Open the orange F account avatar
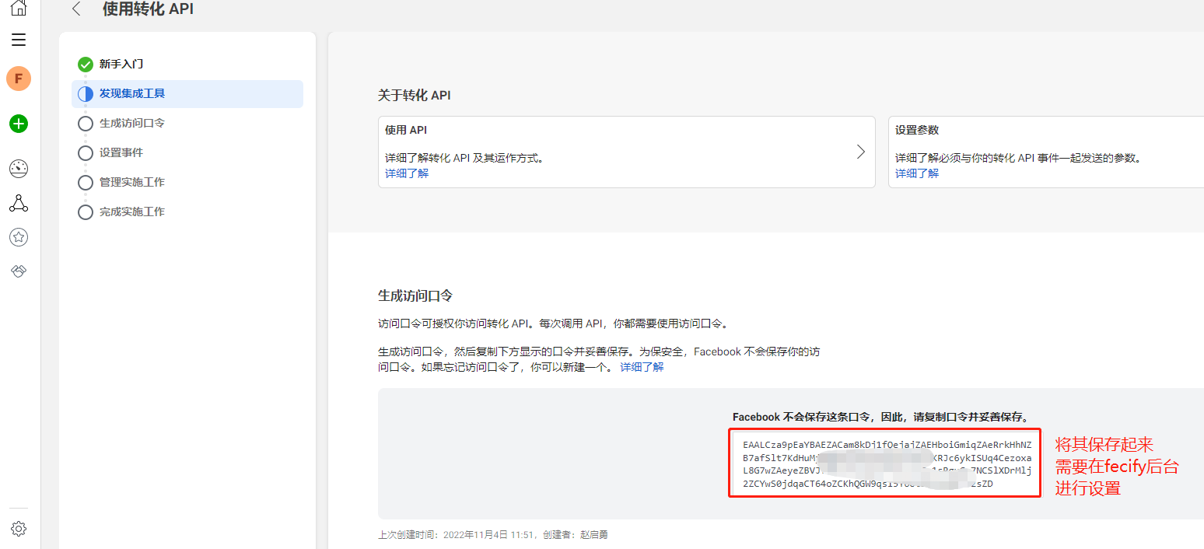The image size is (1204, 549). click(x=19, y=79)
